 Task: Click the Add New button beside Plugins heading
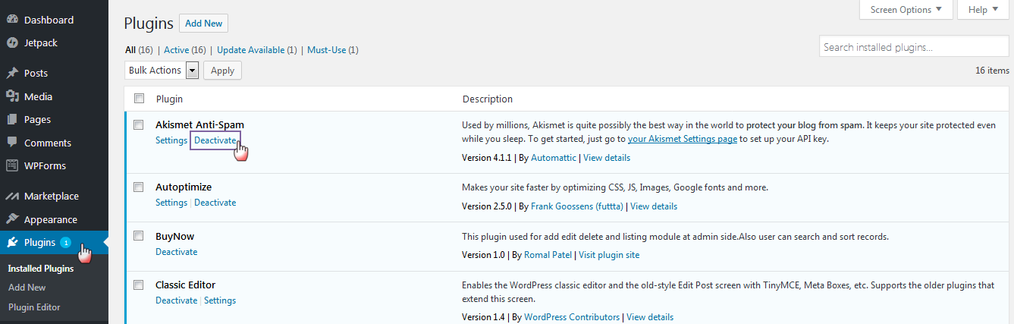pos(204,24)
